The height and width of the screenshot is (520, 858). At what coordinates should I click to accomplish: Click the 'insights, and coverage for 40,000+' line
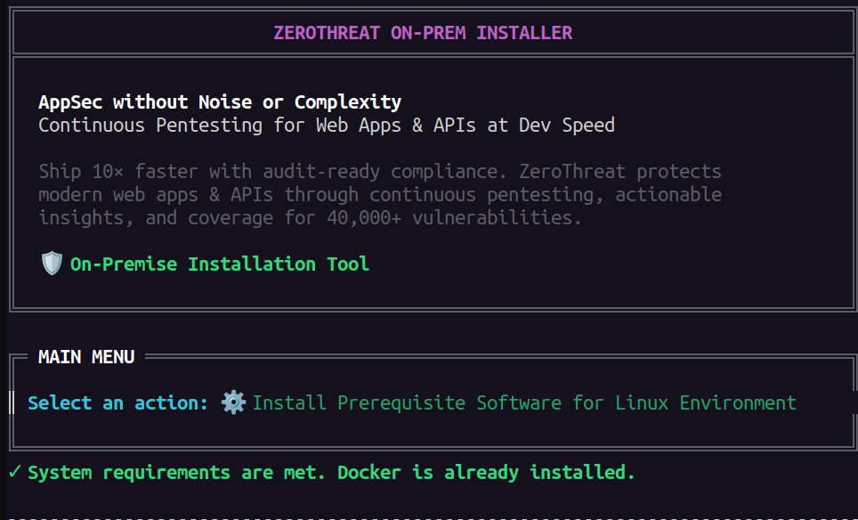pos(310,218)
